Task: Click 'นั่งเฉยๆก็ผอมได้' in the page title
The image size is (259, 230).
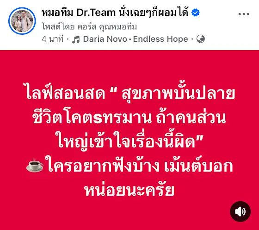Action: click(x=154, y=13)
